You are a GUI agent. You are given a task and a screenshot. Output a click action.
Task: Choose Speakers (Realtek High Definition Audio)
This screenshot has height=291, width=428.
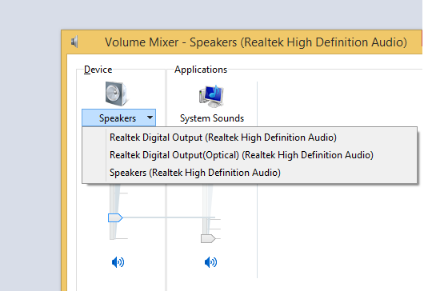pyautogui.click(x=195, y=173)
